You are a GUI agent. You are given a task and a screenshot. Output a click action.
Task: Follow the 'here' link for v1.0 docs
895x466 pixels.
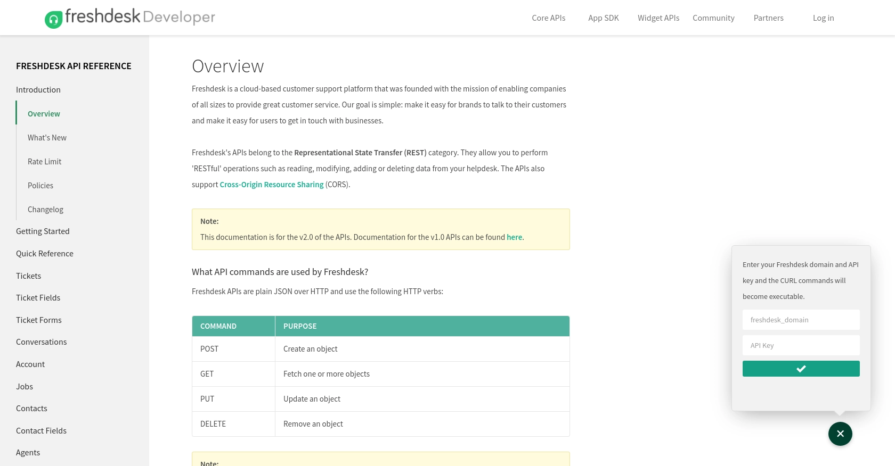click(x=514, y=237)
